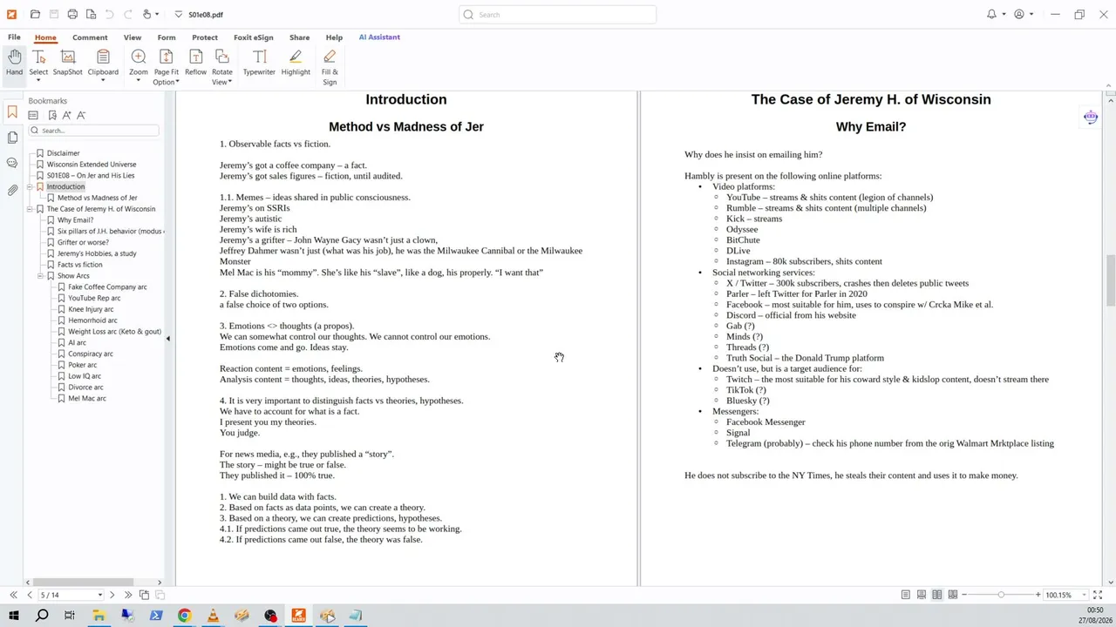Go to Wisconsin Extended Universe bookmark

click(92, 165)
